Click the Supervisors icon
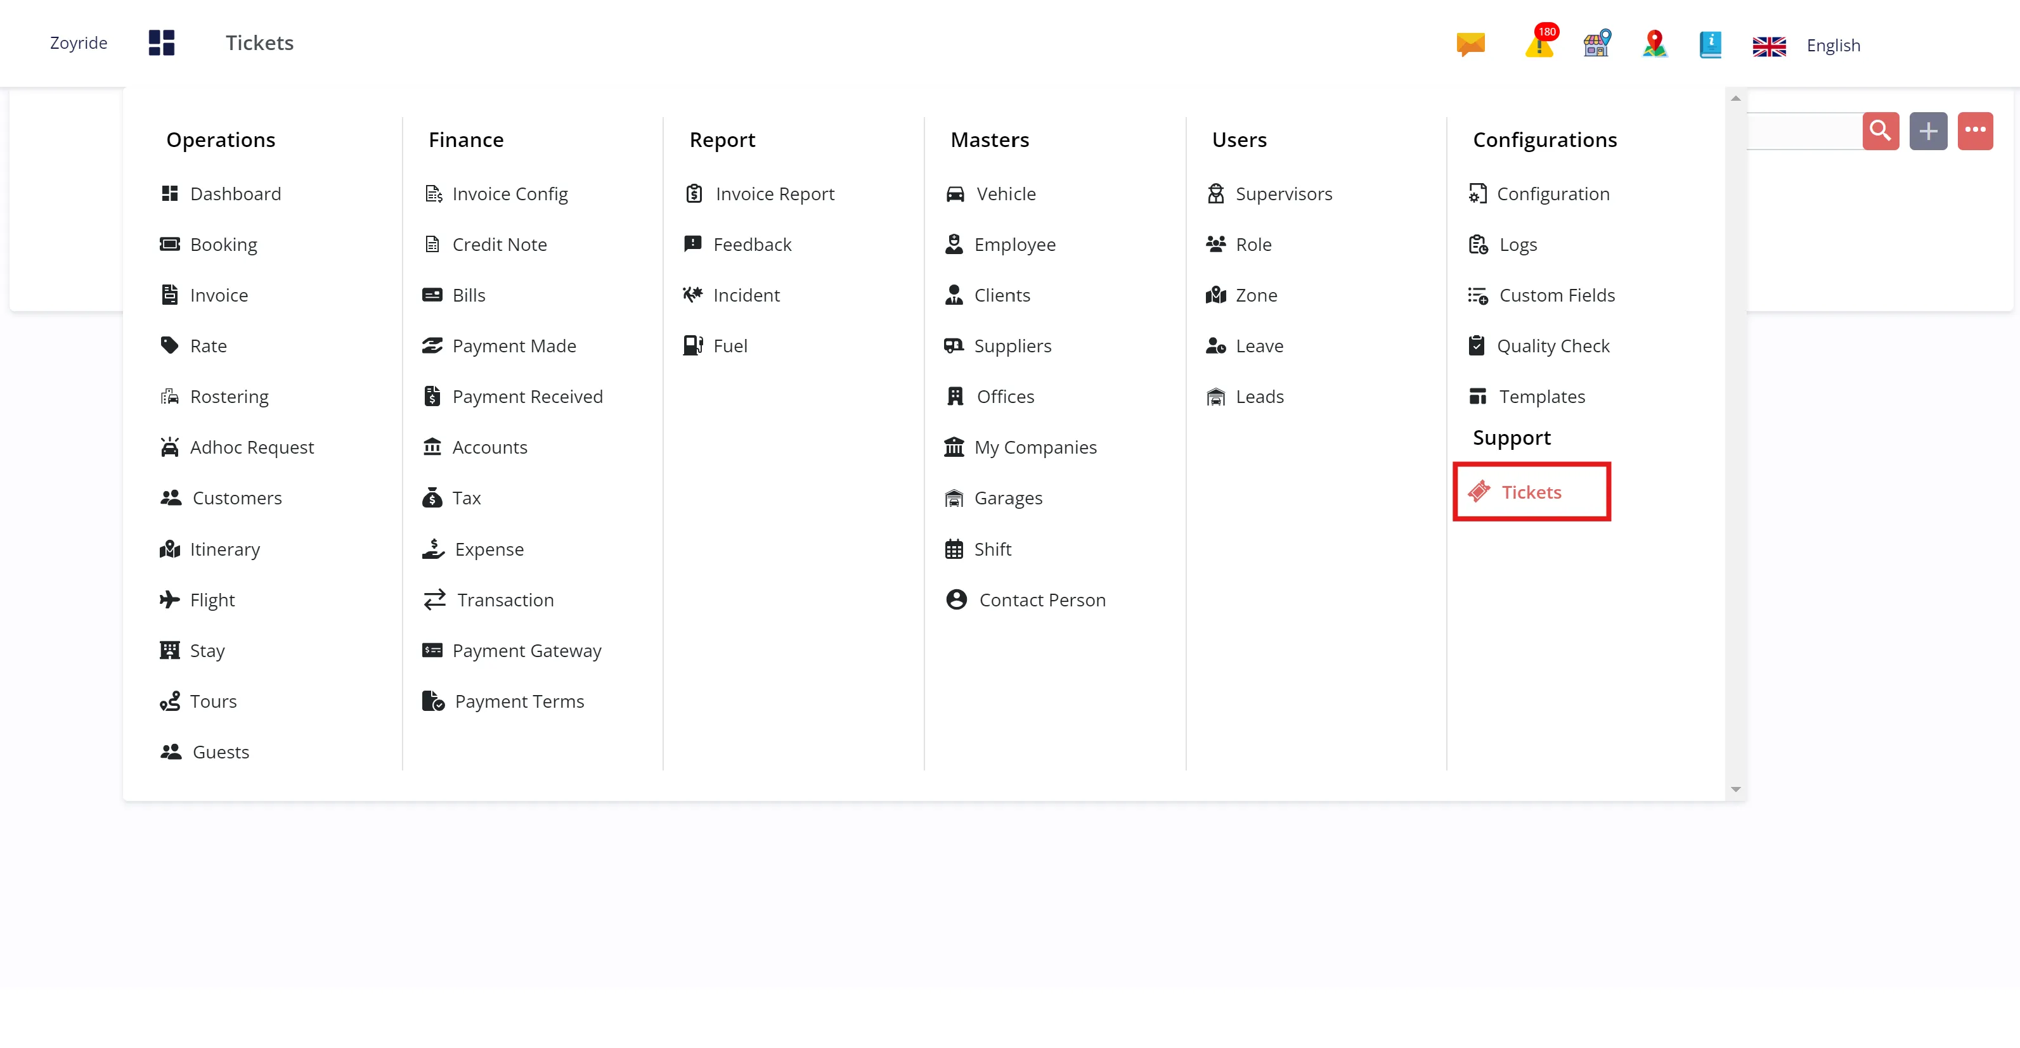Viewport: 2020px width, 1048px height. [1215, 194]
